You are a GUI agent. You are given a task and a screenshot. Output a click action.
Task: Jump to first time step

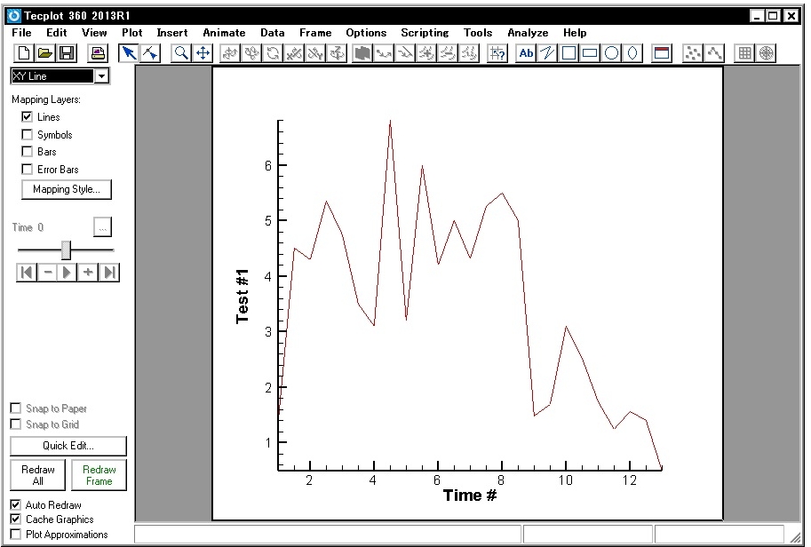27,272
